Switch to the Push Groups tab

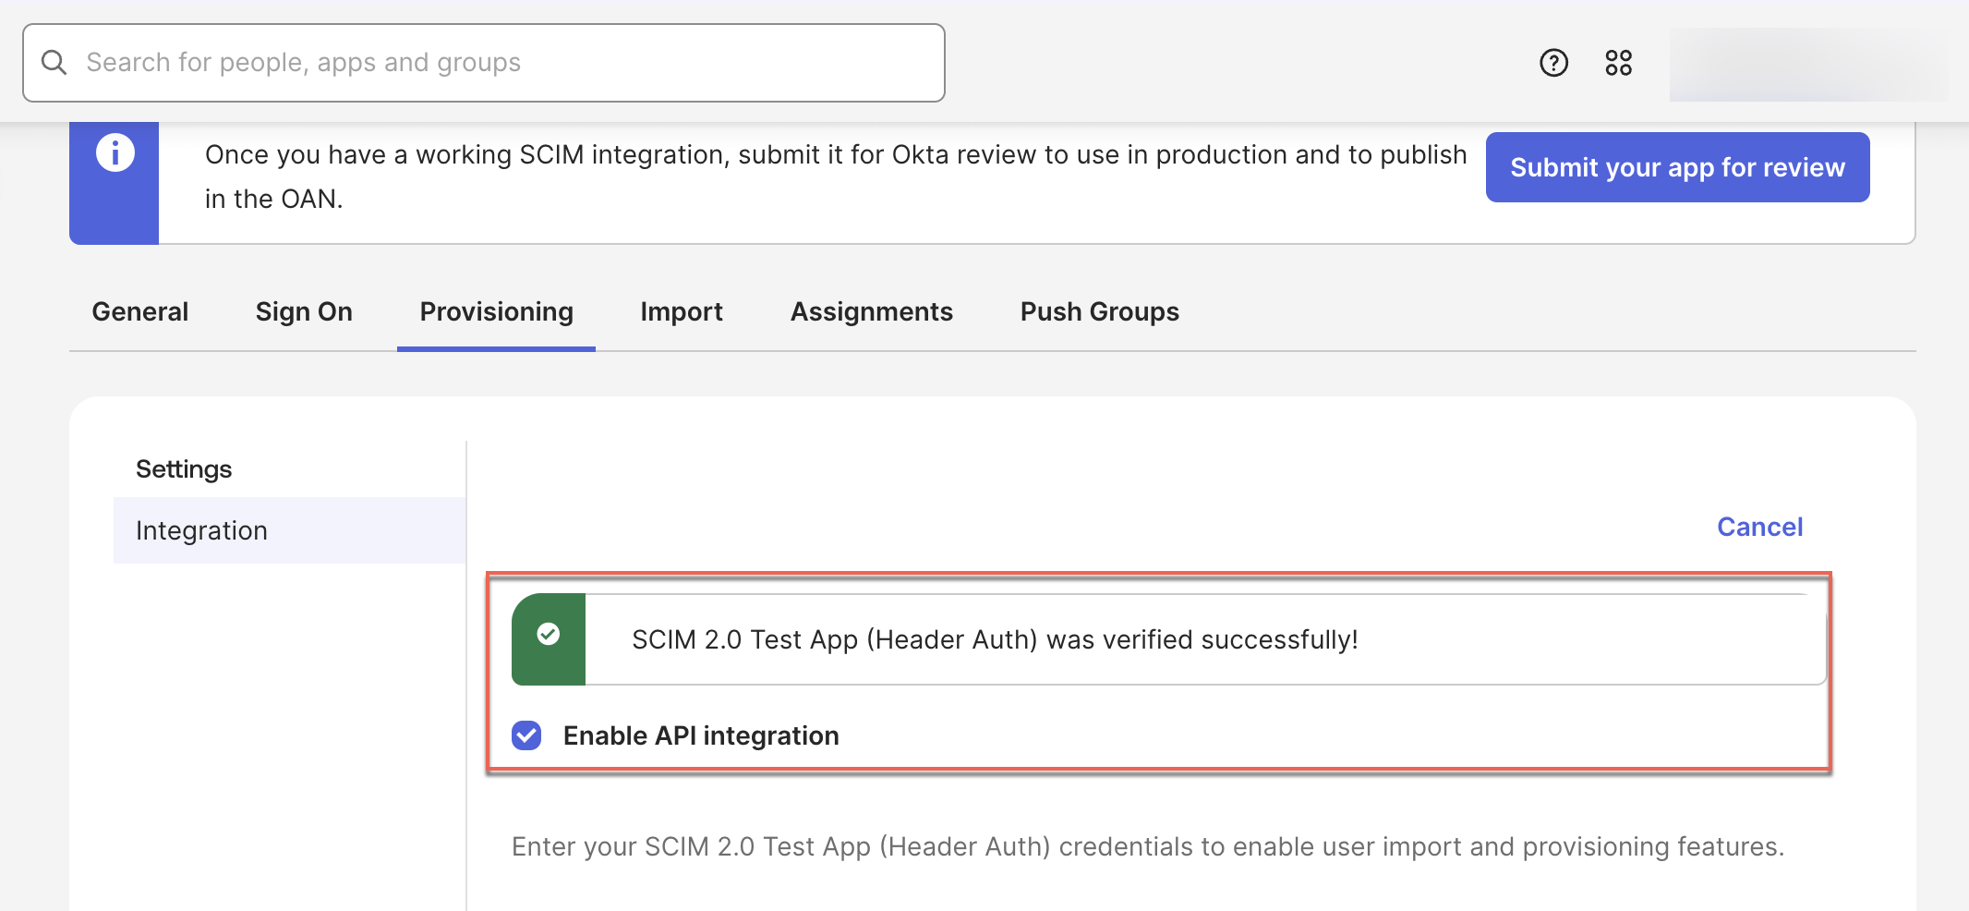tap(1099, 312)
